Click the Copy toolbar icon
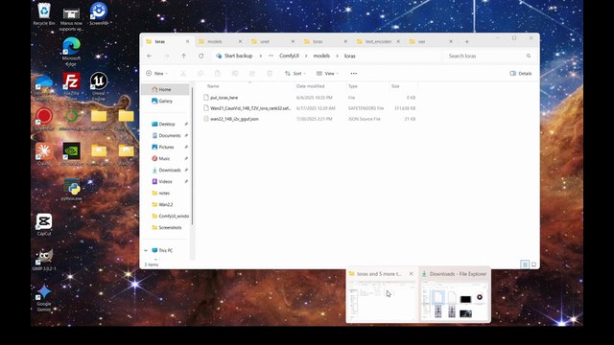614x345 pixels. click(x=201, y=74)
